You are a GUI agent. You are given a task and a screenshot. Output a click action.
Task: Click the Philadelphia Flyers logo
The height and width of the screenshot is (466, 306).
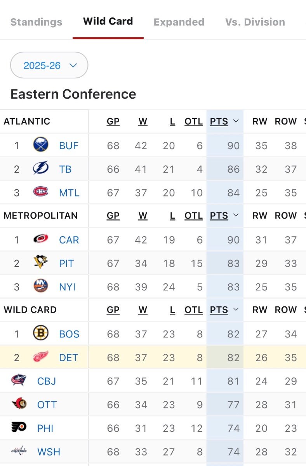coord(19,428)
